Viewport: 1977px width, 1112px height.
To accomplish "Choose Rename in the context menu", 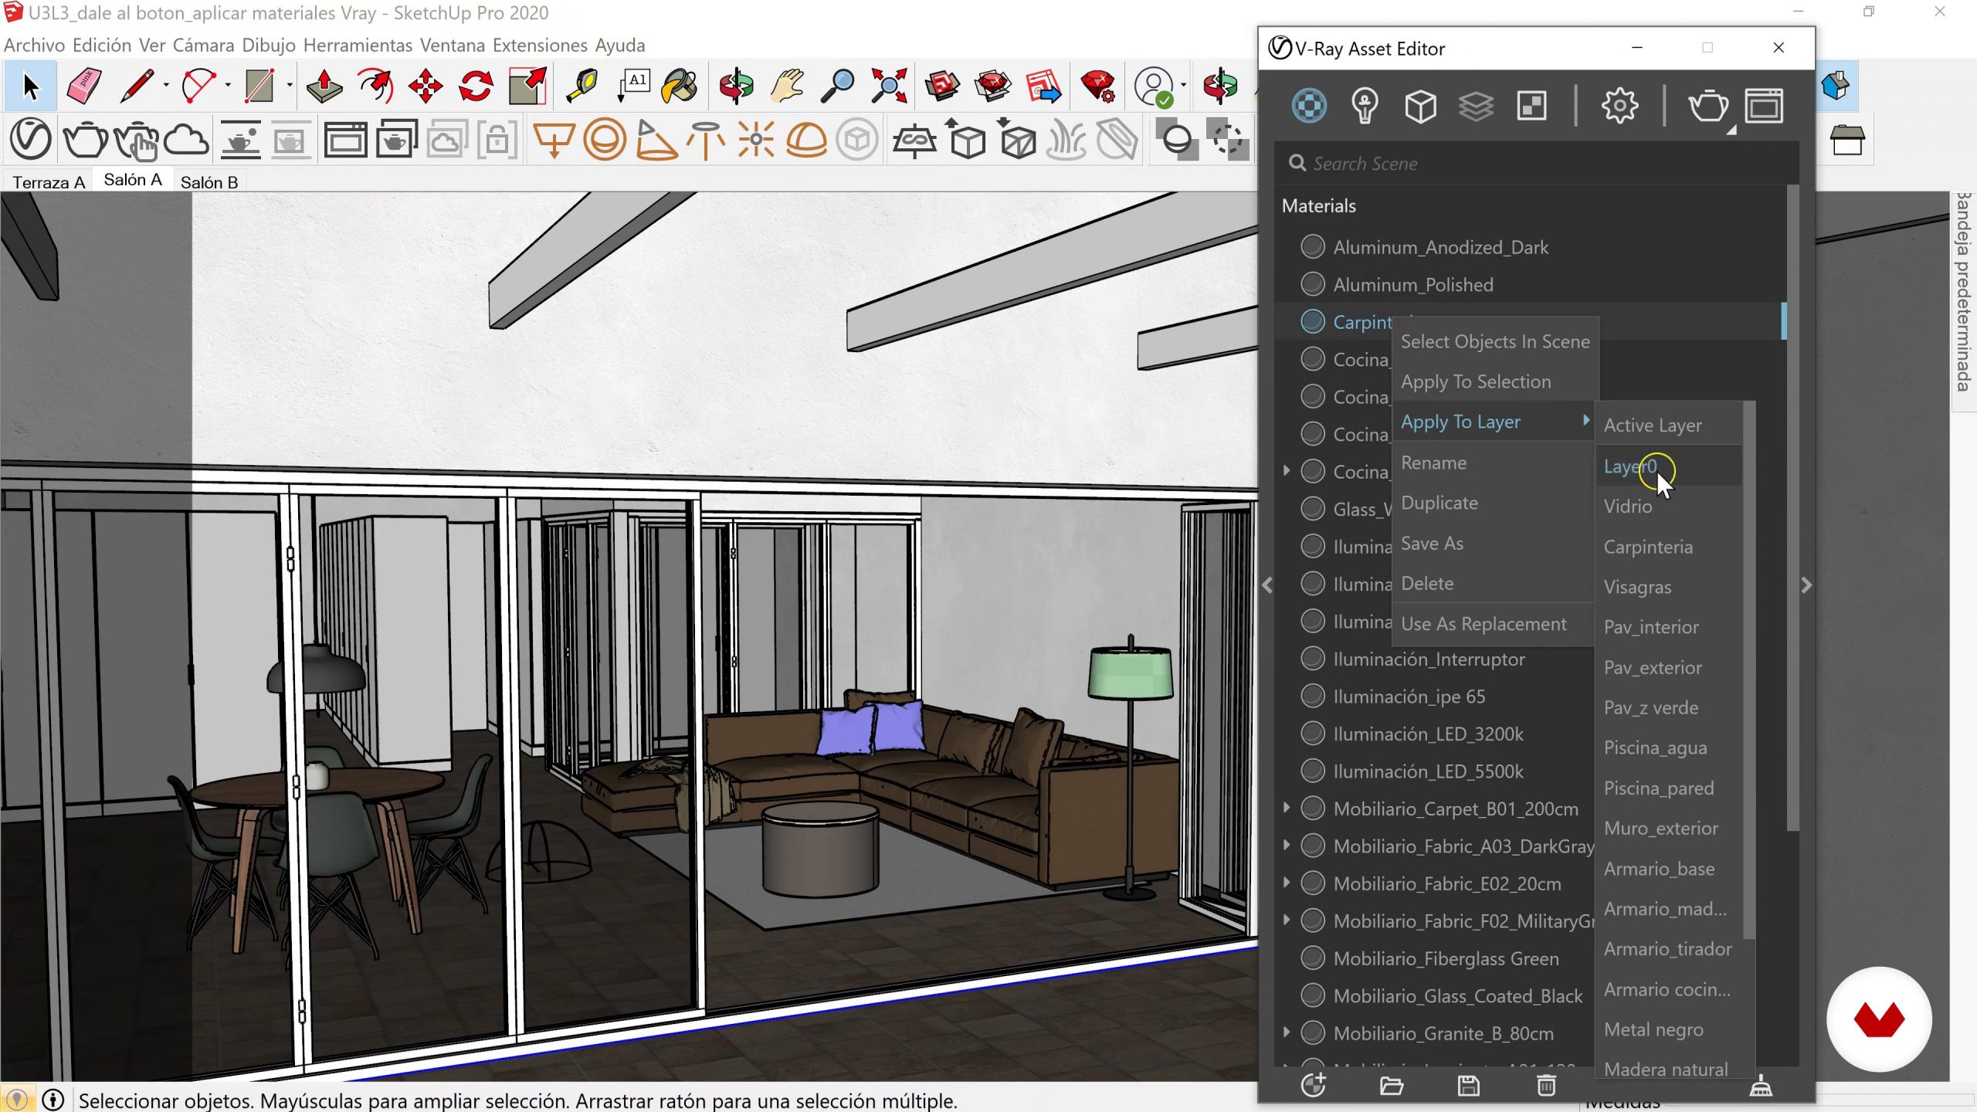I will coord(1494,463).
